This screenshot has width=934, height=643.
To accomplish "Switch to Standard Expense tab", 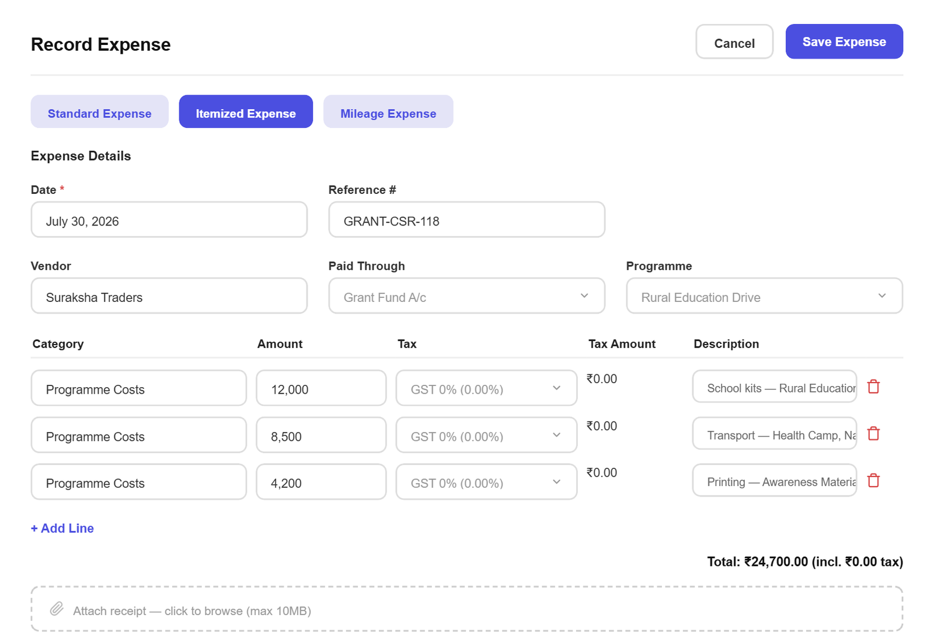I will pos(99,112).
